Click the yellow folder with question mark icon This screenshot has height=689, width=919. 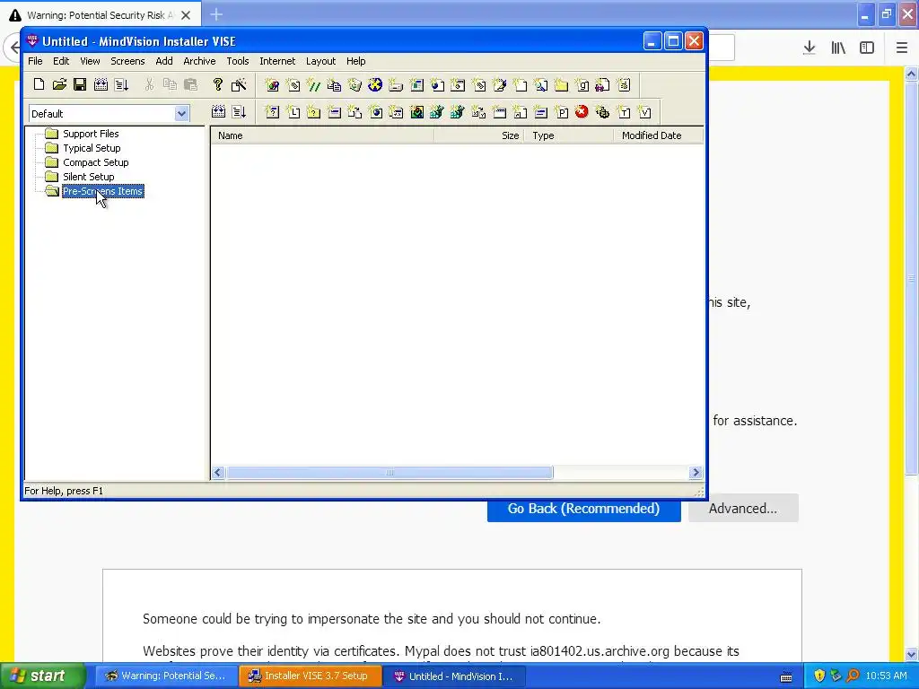[x=313, y=112]
